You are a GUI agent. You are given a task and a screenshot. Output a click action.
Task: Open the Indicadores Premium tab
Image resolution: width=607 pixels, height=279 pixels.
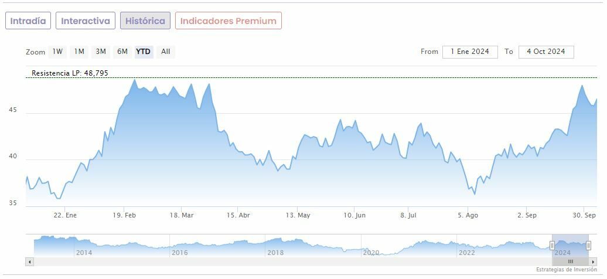point(228,21)
